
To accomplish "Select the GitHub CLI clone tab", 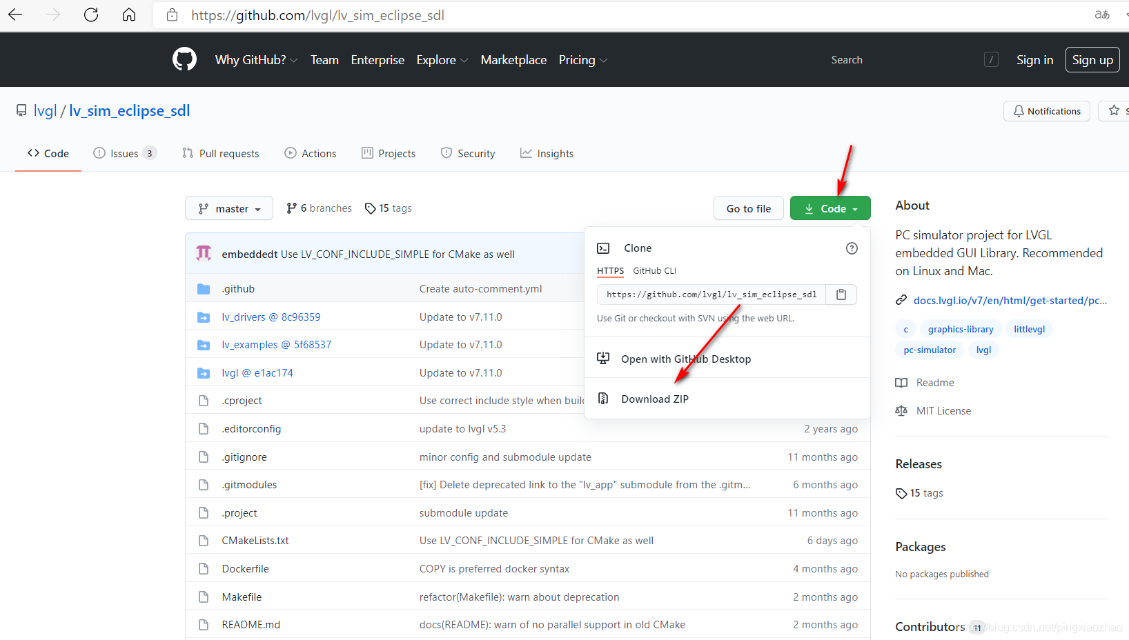I will (654, 271).
